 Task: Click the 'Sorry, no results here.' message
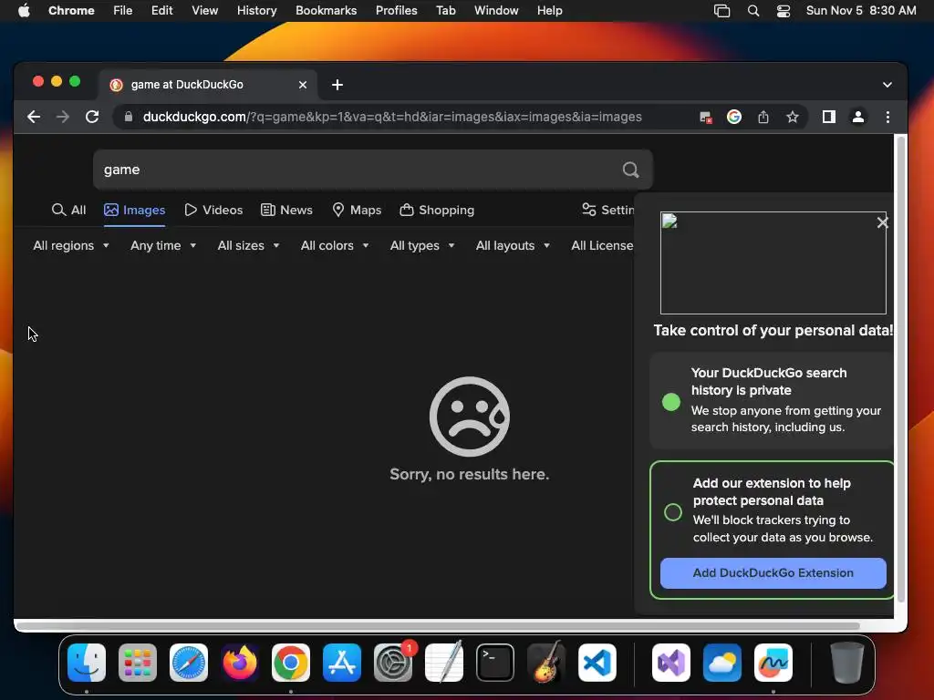pos(470,474)
